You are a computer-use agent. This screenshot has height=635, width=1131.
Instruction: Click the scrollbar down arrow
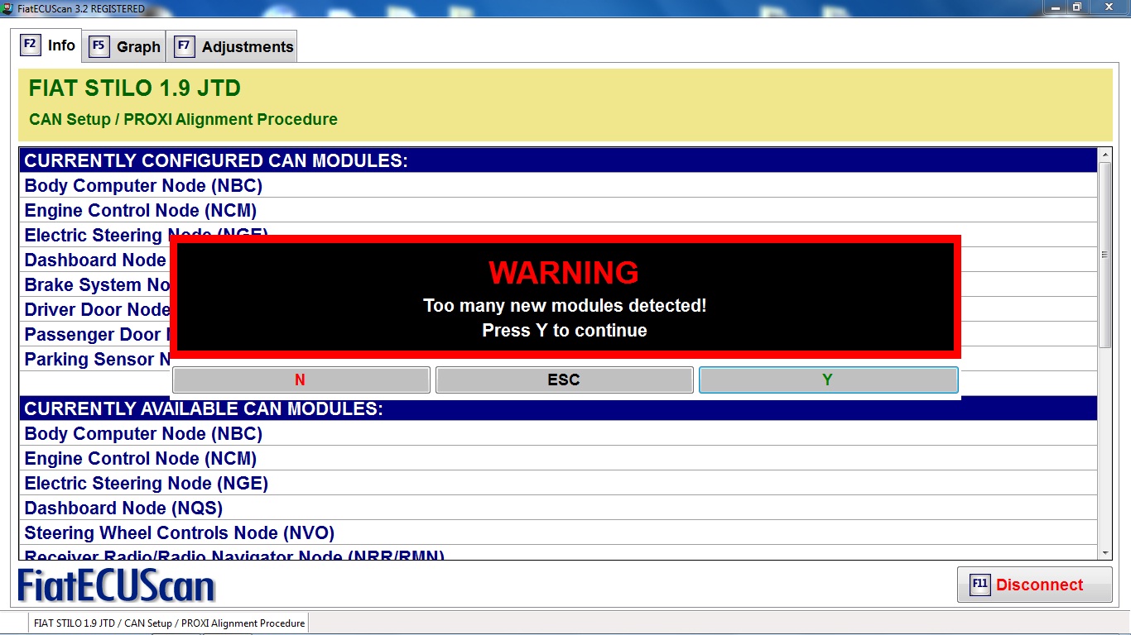[x=1105, y=552]
